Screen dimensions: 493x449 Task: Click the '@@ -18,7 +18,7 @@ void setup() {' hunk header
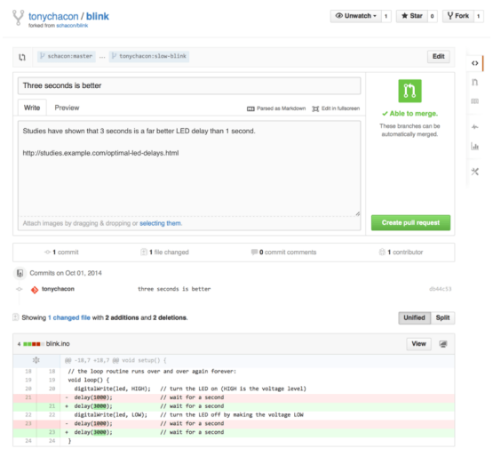coord(115,361)
